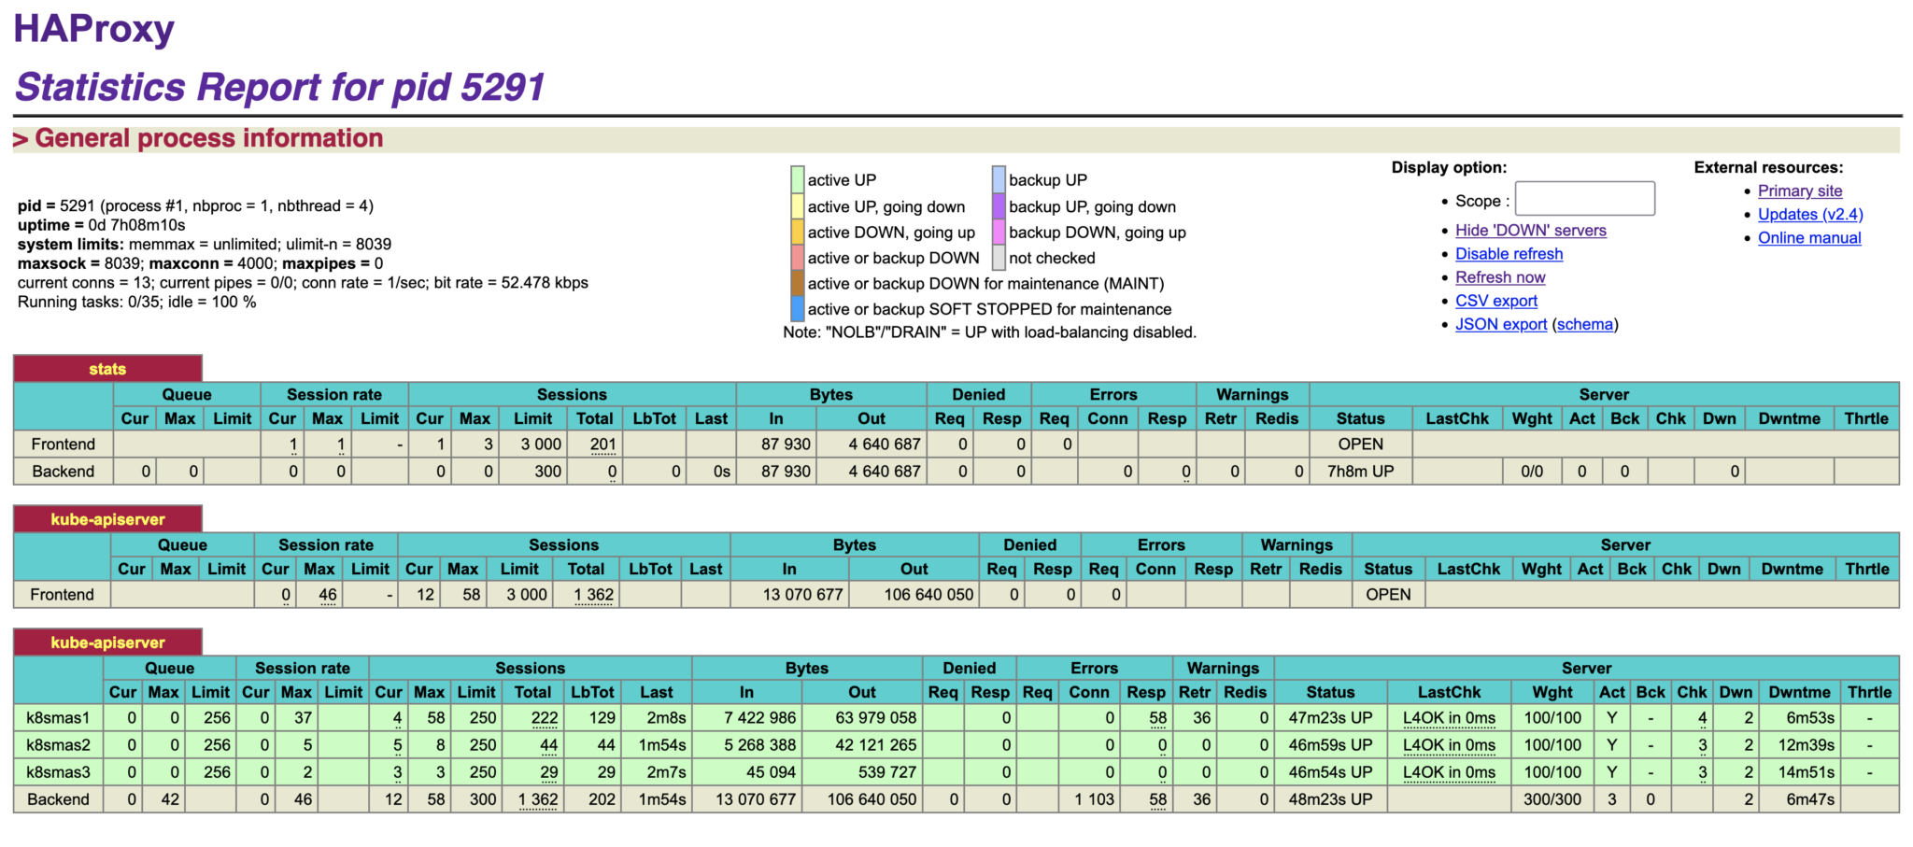1913x847 pixels.
Task: Click the Disable refresh link
Action: [1509, 254]
